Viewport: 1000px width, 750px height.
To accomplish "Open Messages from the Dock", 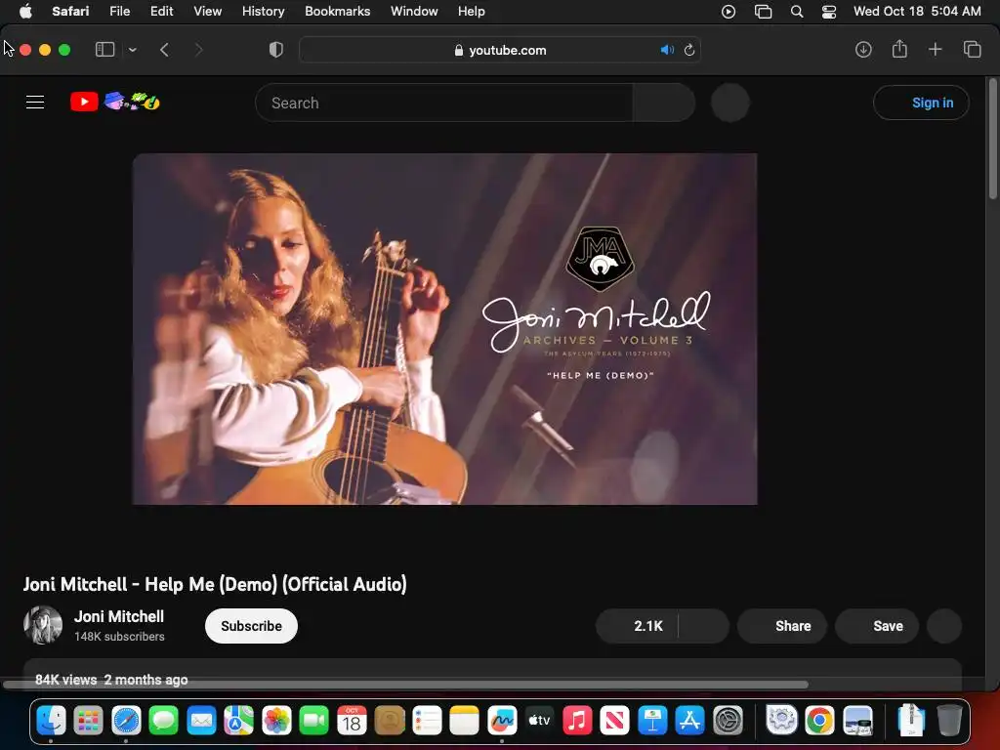I will pyautogui.click(x=164, y=722).
